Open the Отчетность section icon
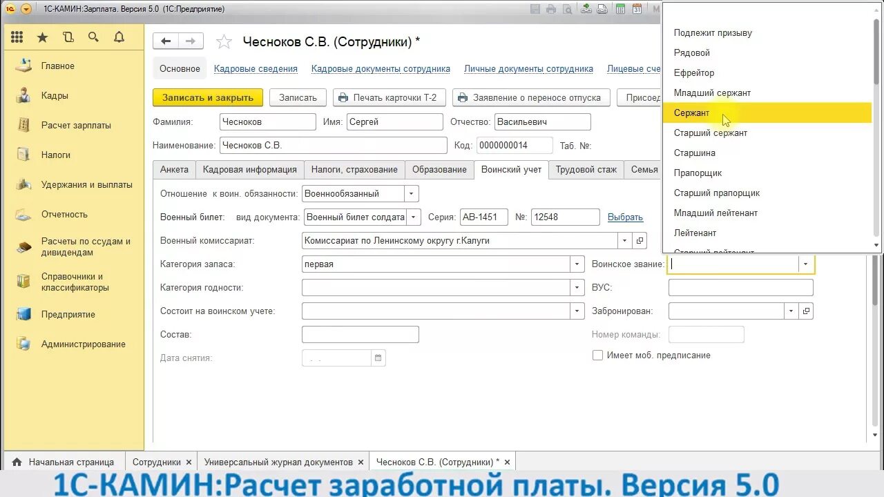This screenshot has height=497, width=884. coord(24,214)
